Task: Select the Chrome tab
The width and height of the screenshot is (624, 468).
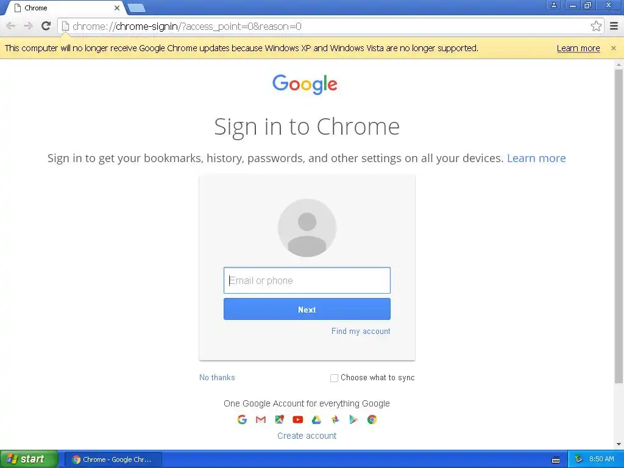Action: 66,8
